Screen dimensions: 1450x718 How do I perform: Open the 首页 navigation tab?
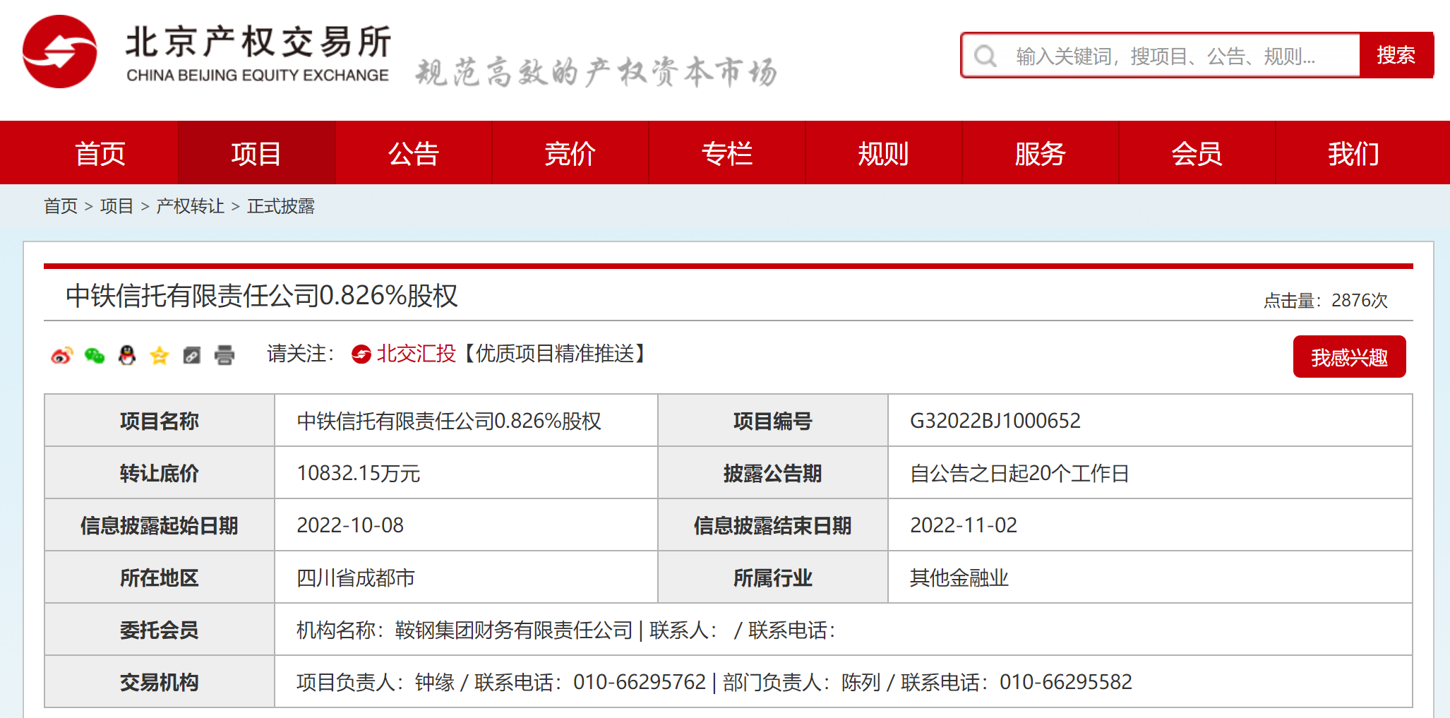(100, 153)
